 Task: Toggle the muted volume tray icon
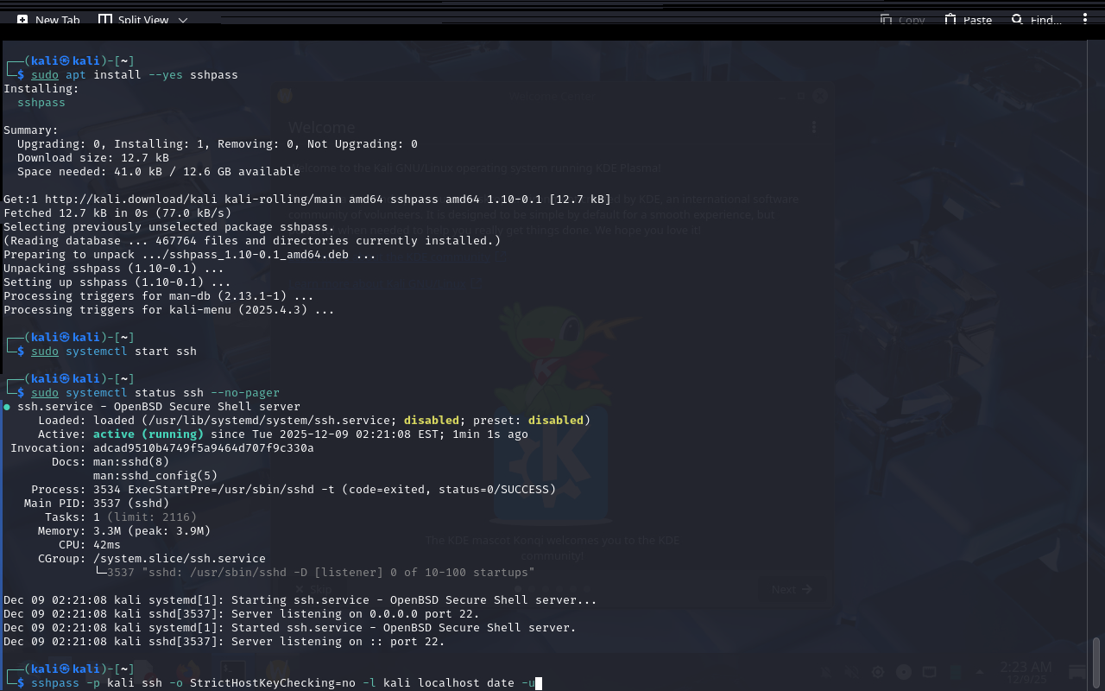tap(851, 672)
